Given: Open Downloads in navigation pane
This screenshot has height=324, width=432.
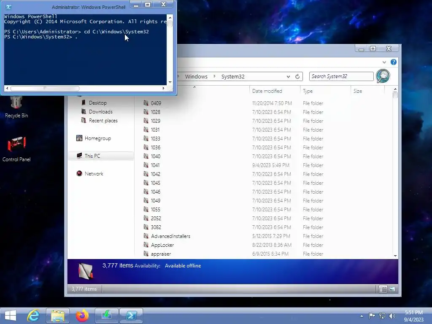Looking at the screenshot, I should 100,111.
